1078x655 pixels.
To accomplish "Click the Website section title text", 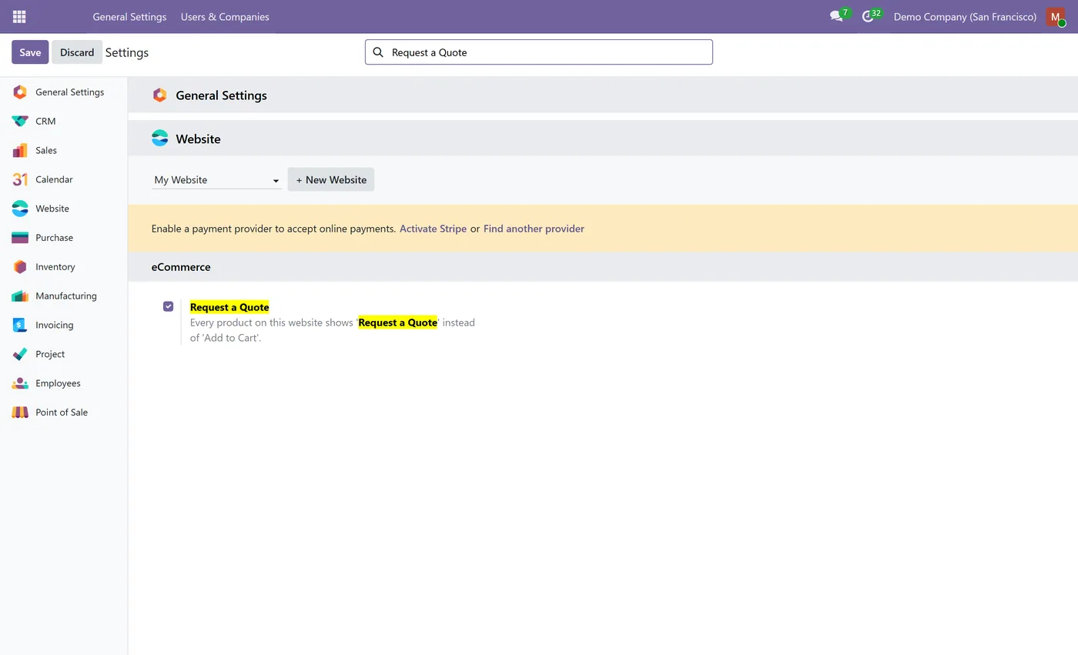I will pos(198,139).
